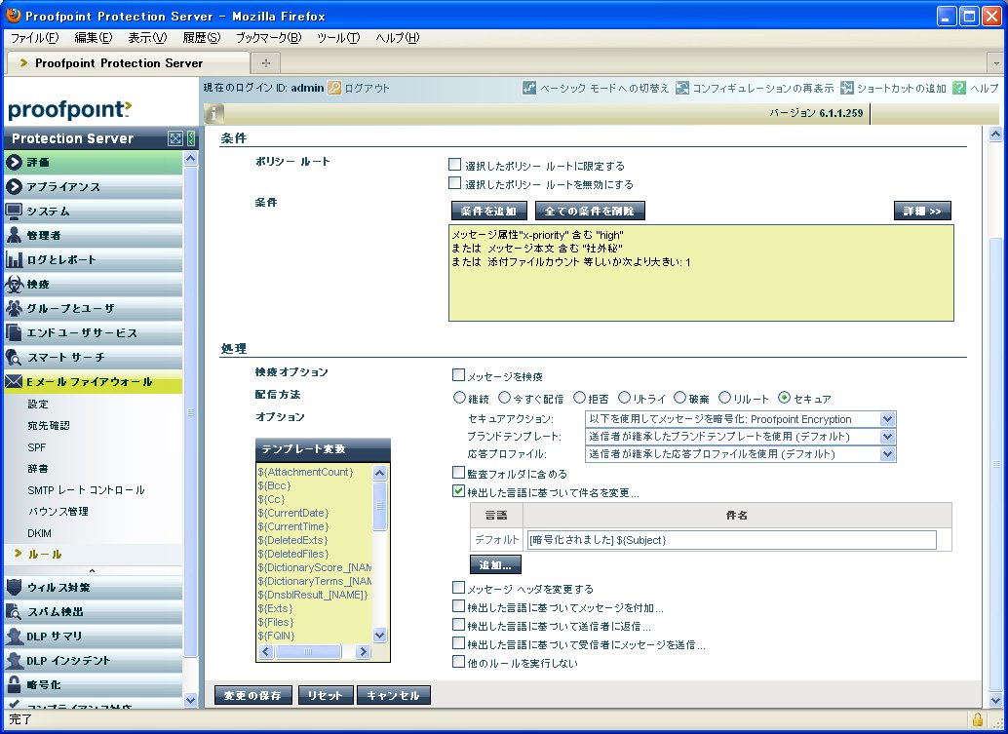Click the Protection Server expand-all icon
The height and width of the screenshot is (734, 1008).
pyautogui.click(x=174, y=138)
